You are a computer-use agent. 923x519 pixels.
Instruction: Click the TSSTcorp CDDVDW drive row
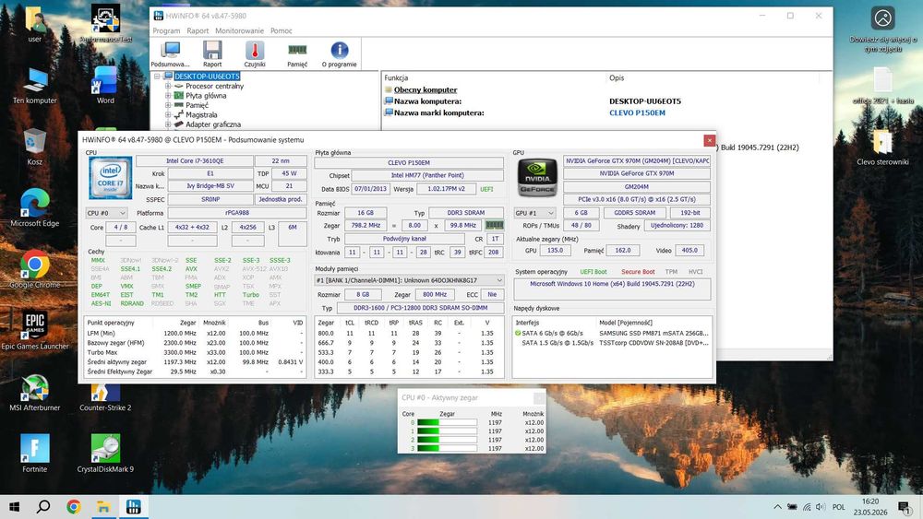point(612,343)
